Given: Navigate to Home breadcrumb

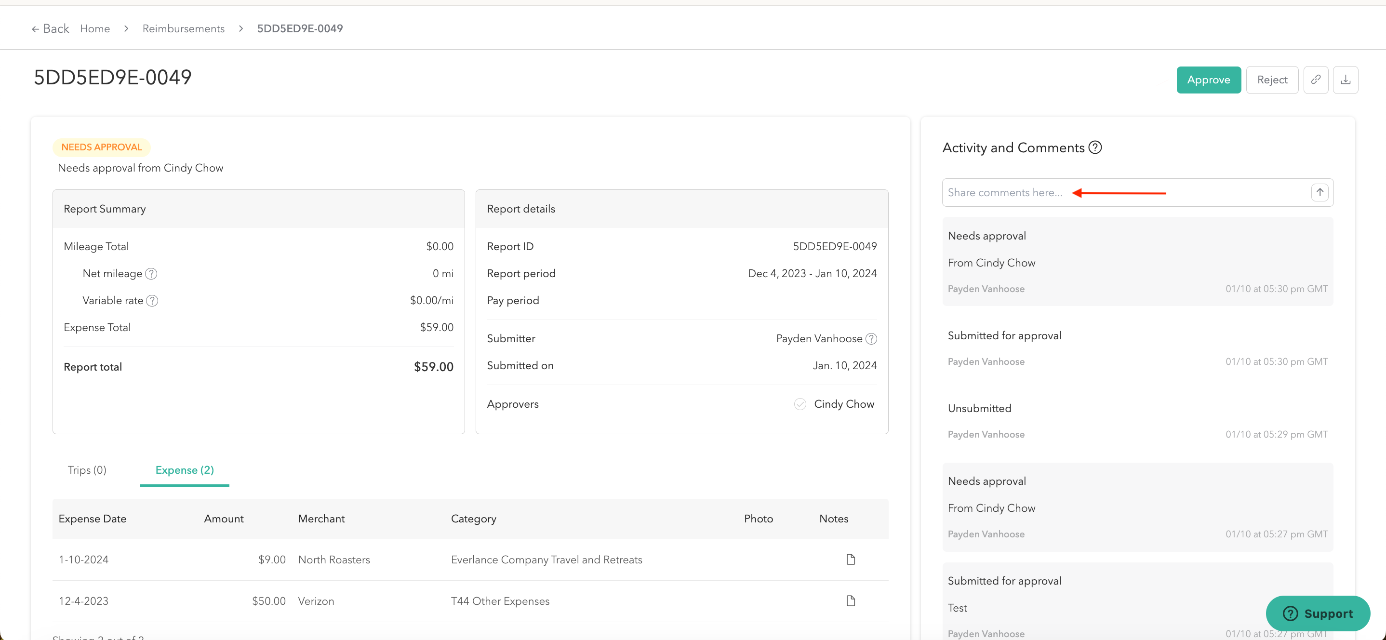Looking at the screenshot, I should pos(94,28).
